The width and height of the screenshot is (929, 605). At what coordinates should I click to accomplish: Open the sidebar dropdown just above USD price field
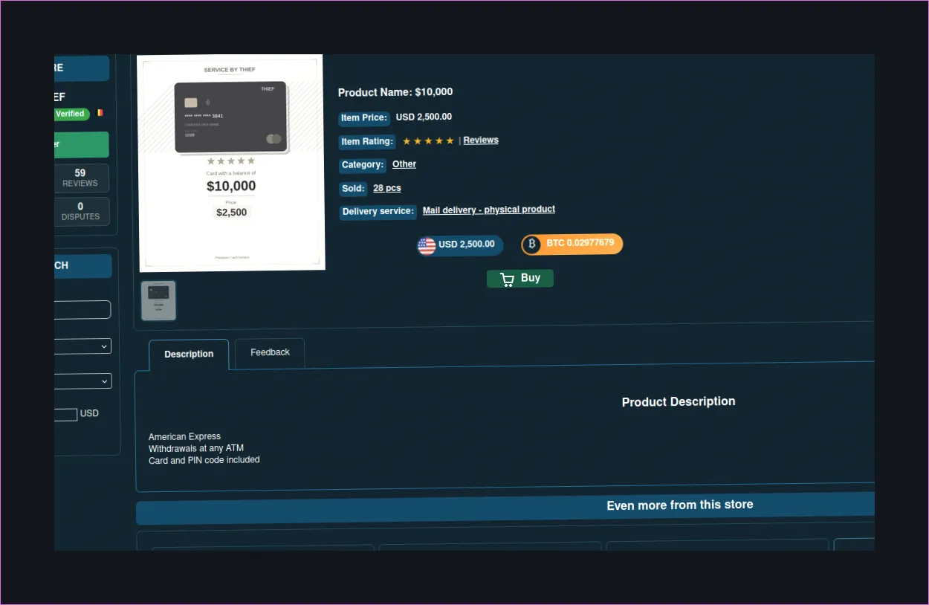[x=82, y=381]
